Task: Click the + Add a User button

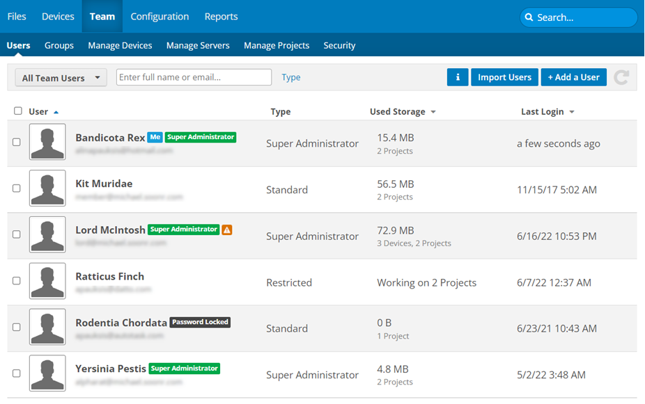Action: click(x=573, y=77)
